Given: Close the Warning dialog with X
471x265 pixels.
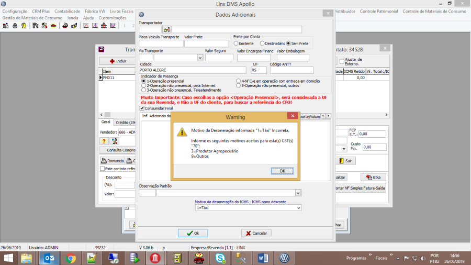Looking at the screenshot, I should point(293,116).
